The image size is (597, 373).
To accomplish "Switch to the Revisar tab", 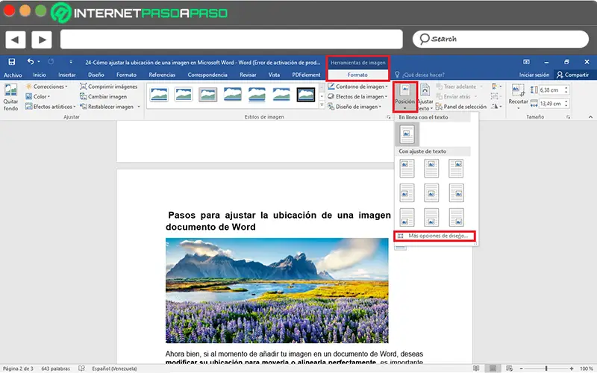I will (248, 75).
